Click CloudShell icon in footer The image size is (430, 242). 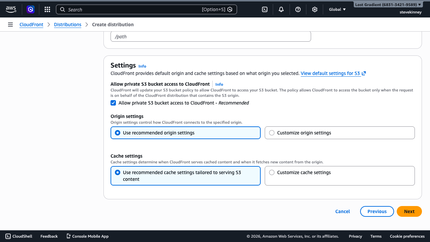coord(8,236)
